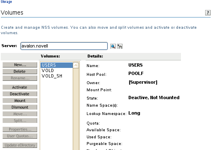Click the Storage breadcrumb link
This screenshot has height=150, width=211.
pyautogui.click(x=6, y=2)
